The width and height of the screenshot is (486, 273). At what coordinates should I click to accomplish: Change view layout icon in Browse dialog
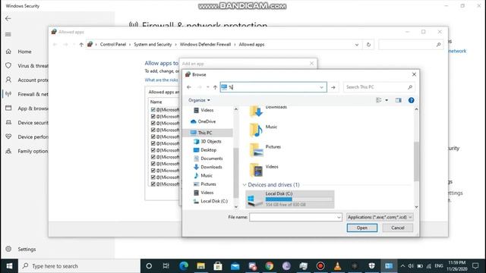coord(379,100)
